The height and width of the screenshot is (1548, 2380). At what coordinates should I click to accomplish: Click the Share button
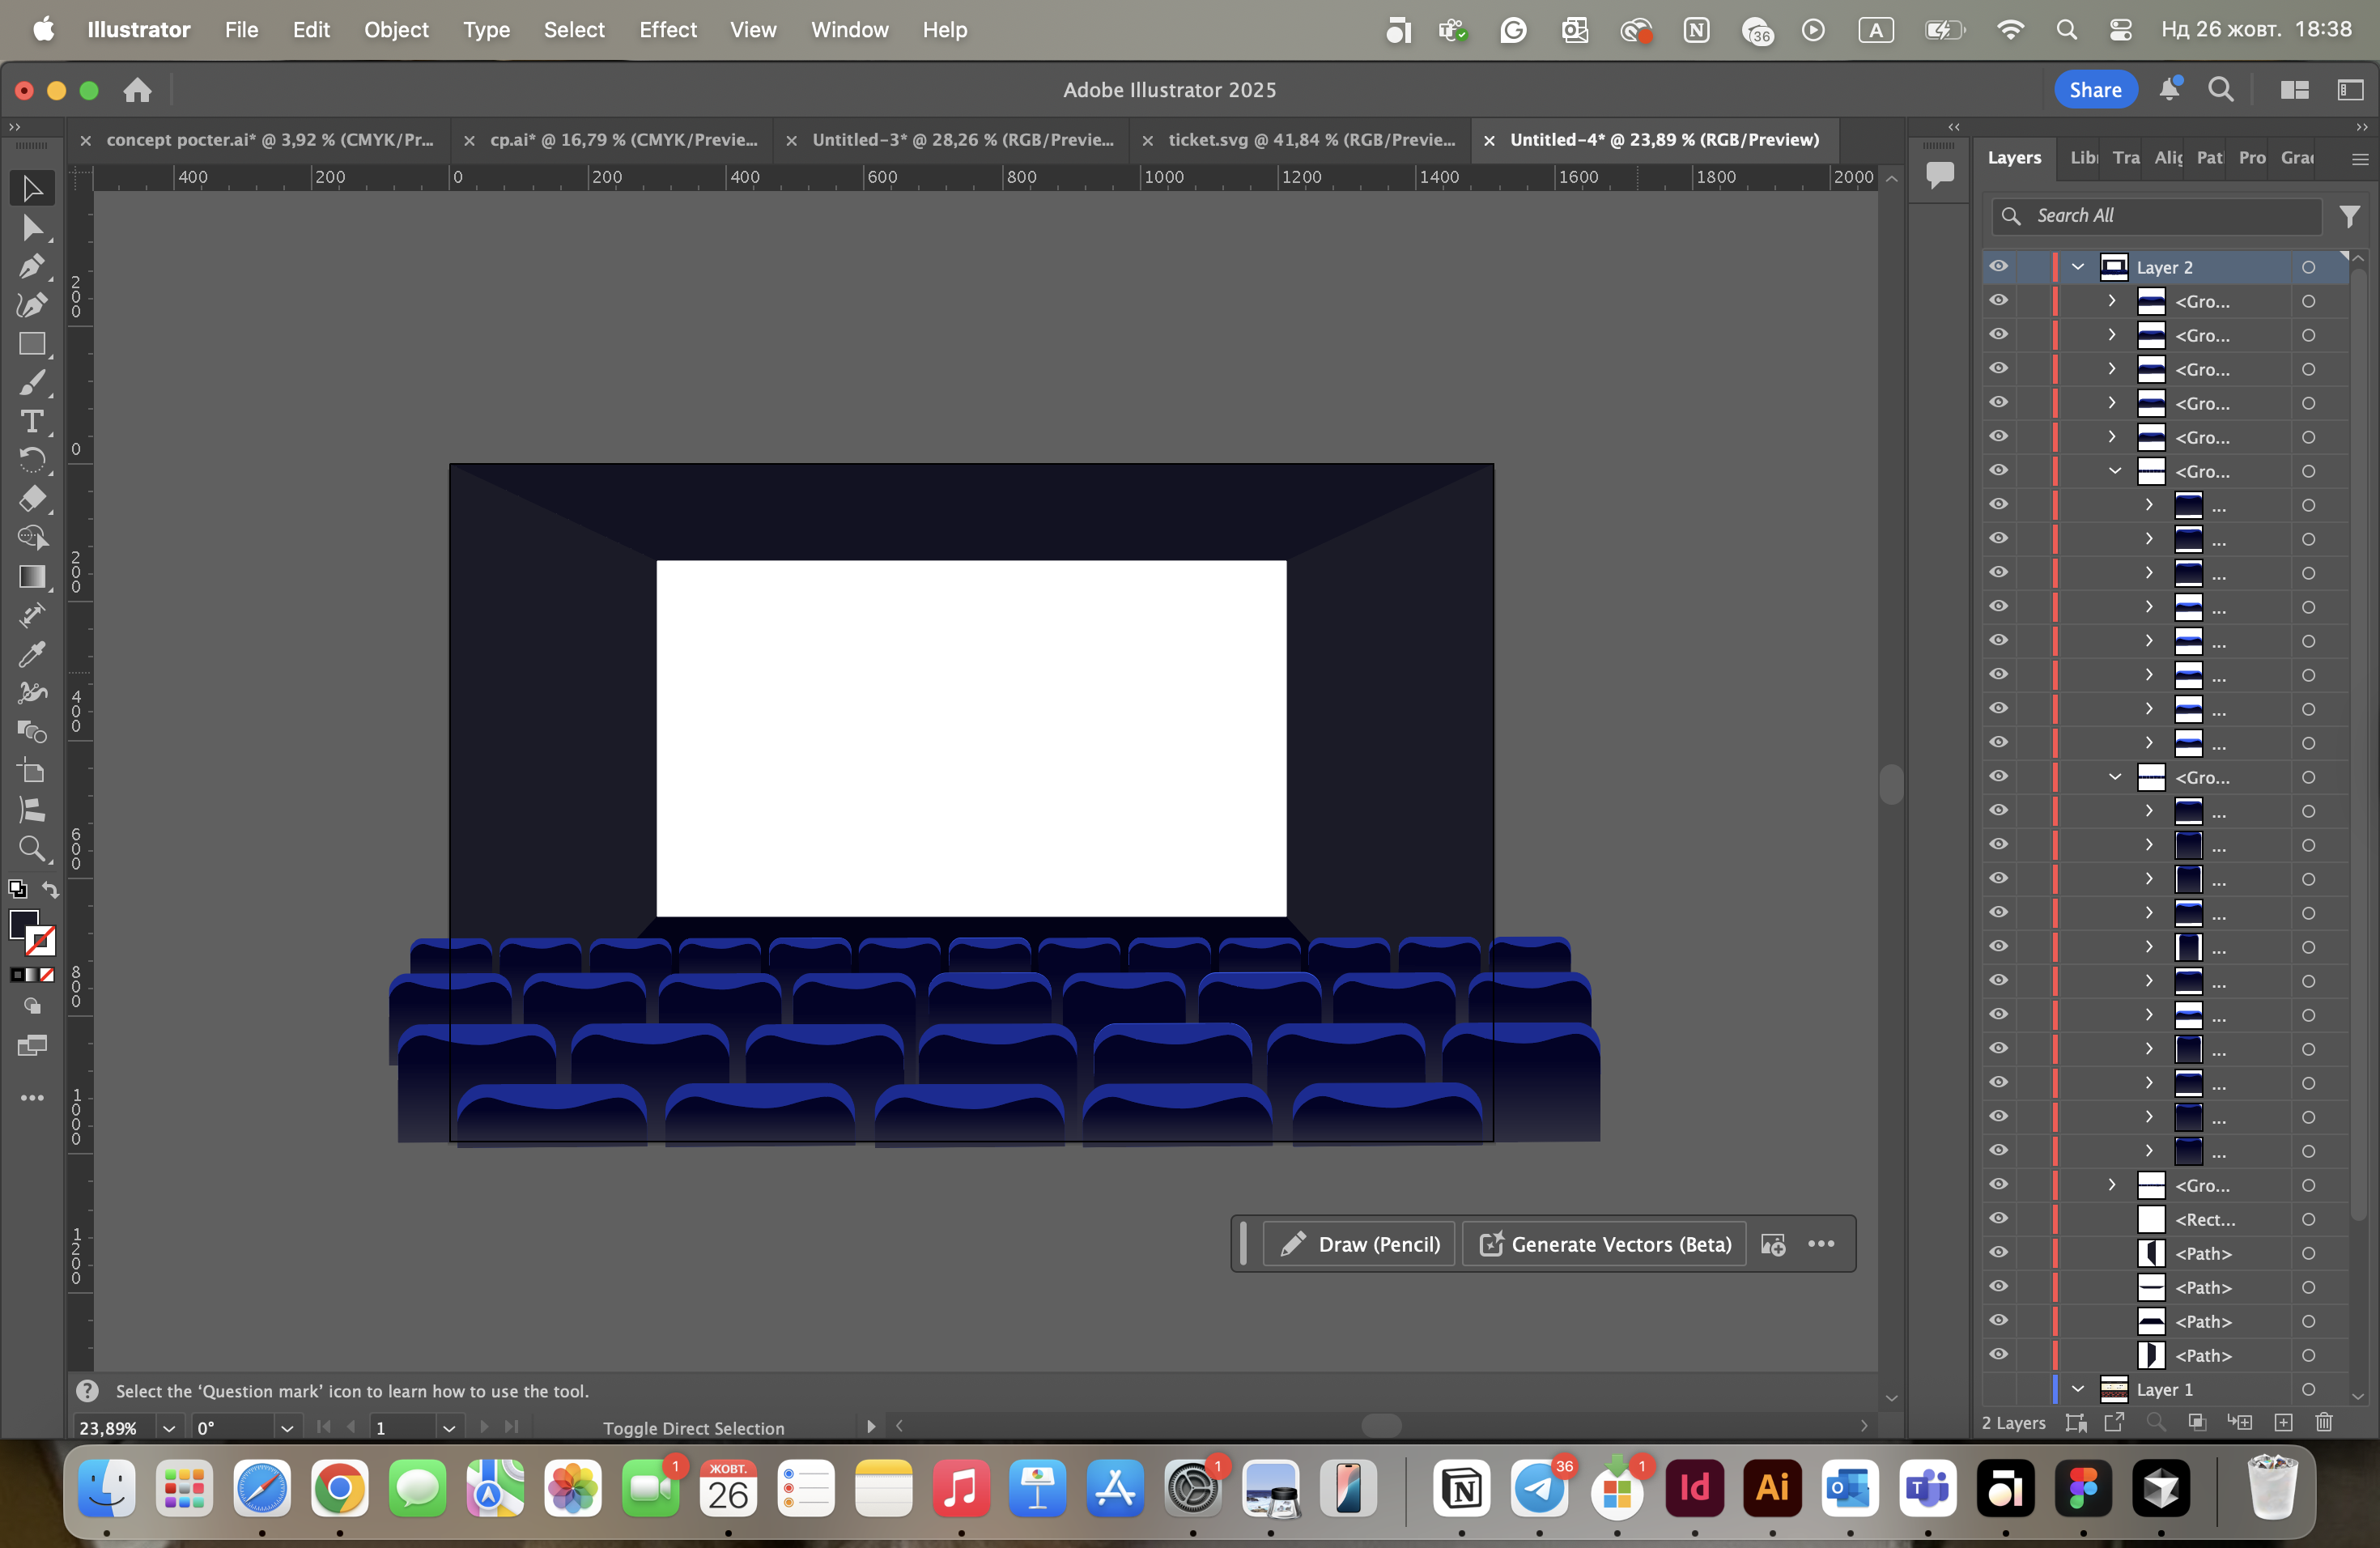[2094, 90]
